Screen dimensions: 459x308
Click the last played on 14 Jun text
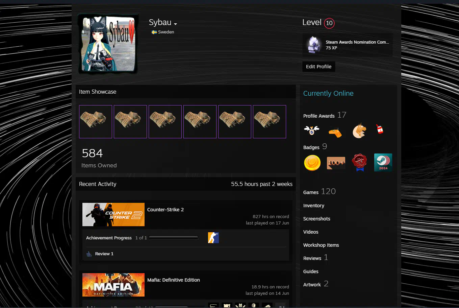(267, 293)
